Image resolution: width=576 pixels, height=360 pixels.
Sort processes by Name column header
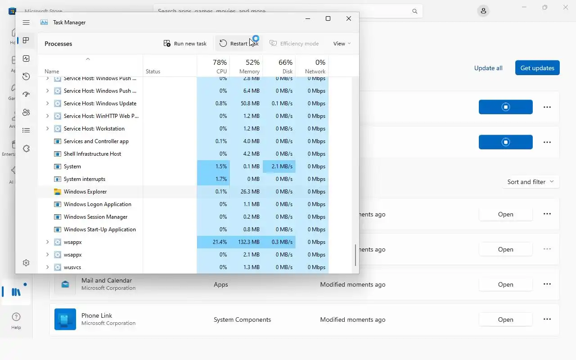pos(90,66)
